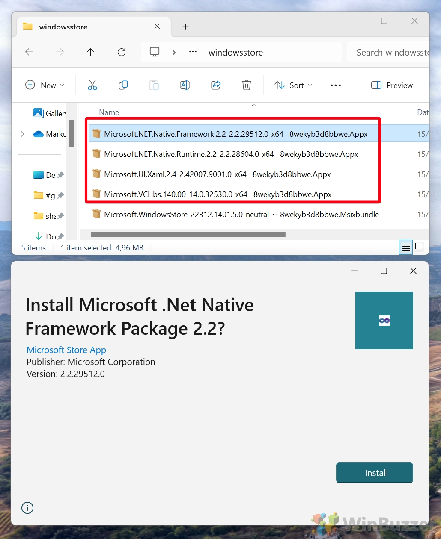Open the pinned De folder in sidebar
441x539 pixels.
click(48, 175)
